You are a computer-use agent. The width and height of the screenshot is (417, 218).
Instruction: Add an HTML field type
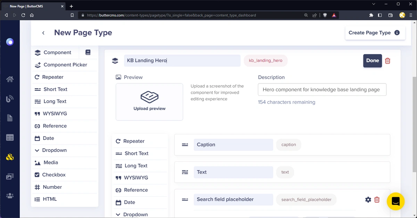[64, 199]
